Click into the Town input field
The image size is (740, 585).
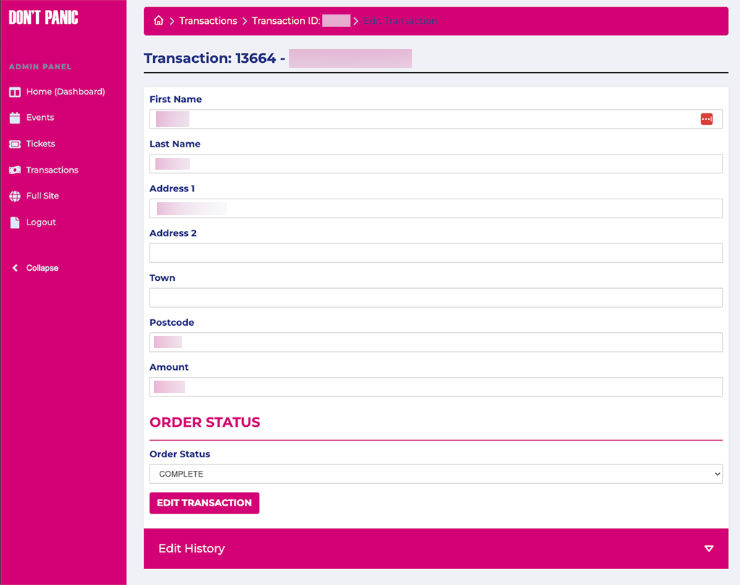436,298
